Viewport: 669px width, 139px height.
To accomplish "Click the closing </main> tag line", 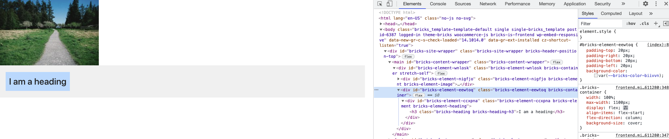I will [x=401, y=134].
